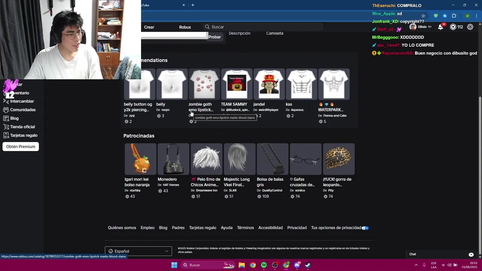Click the Chat panel round icon
482x271 pixels.
point(471,254)
